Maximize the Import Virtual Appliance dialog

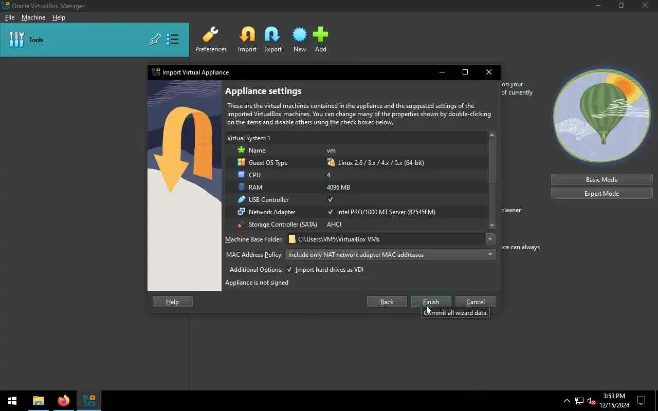(465, 72)
